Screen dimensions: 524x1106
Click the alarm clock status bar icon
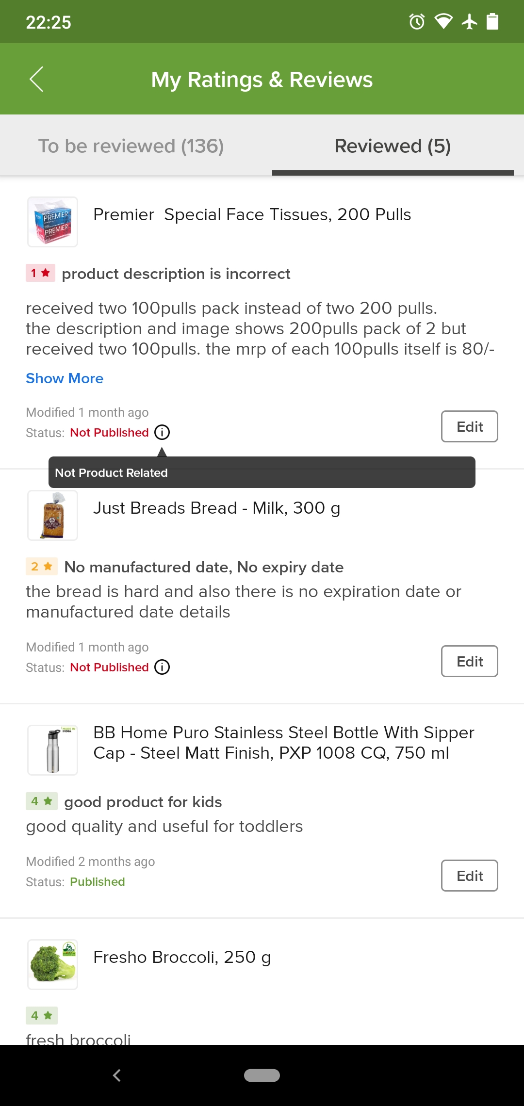click(x=416, y=21)
